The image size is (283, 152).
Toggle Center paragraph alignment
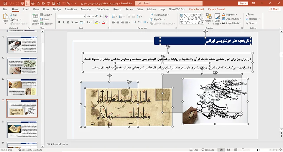pyautogui.click(x=118, y=22)
